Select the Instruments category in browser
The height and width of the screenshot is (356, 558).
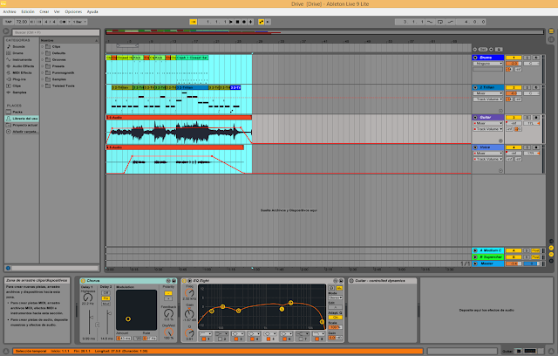(x=22, y=60)
